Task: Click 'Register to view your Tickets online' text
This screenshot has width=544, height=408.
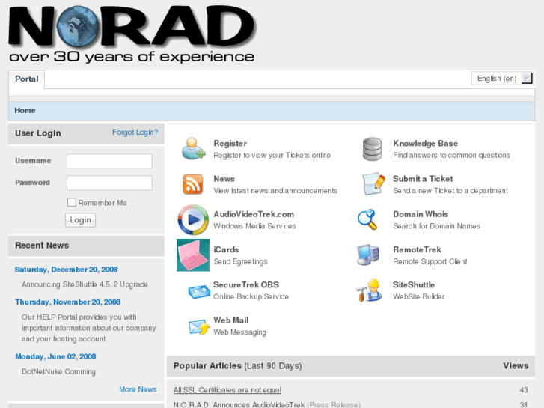Action: coord(272,155)
